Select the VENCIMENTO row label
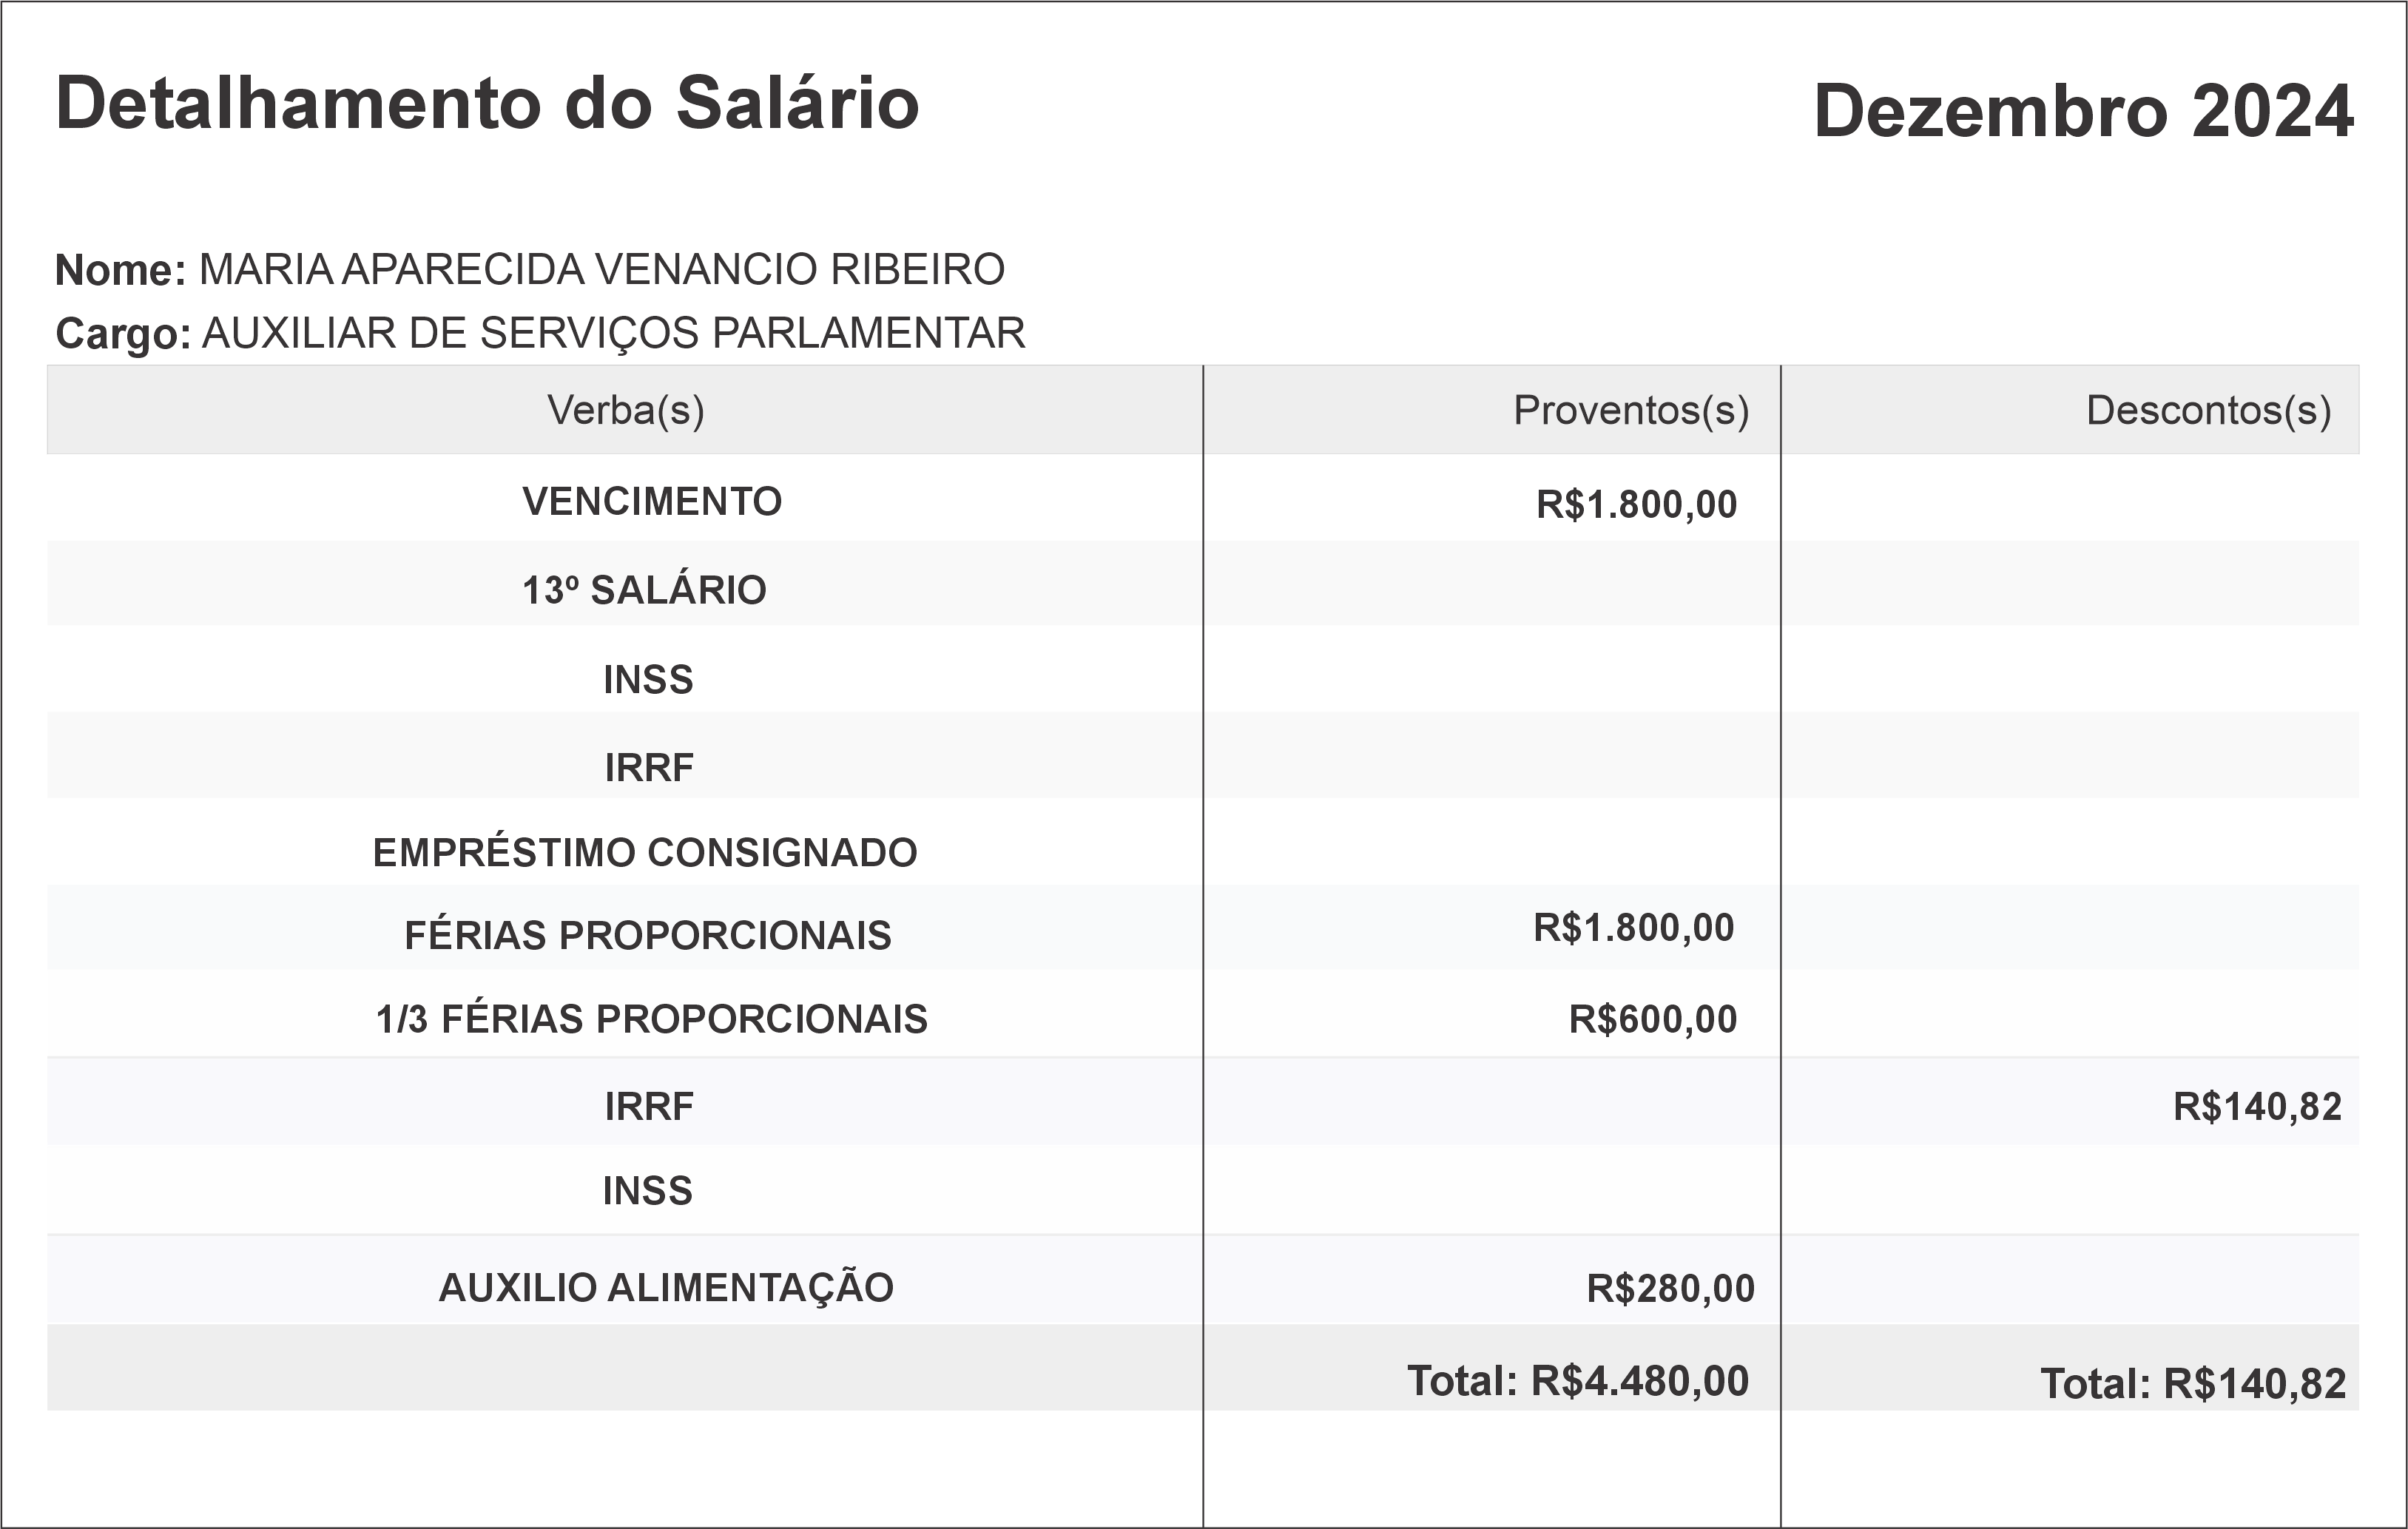This screenshot has height=1529, width=2408. [x=652, y=501]
